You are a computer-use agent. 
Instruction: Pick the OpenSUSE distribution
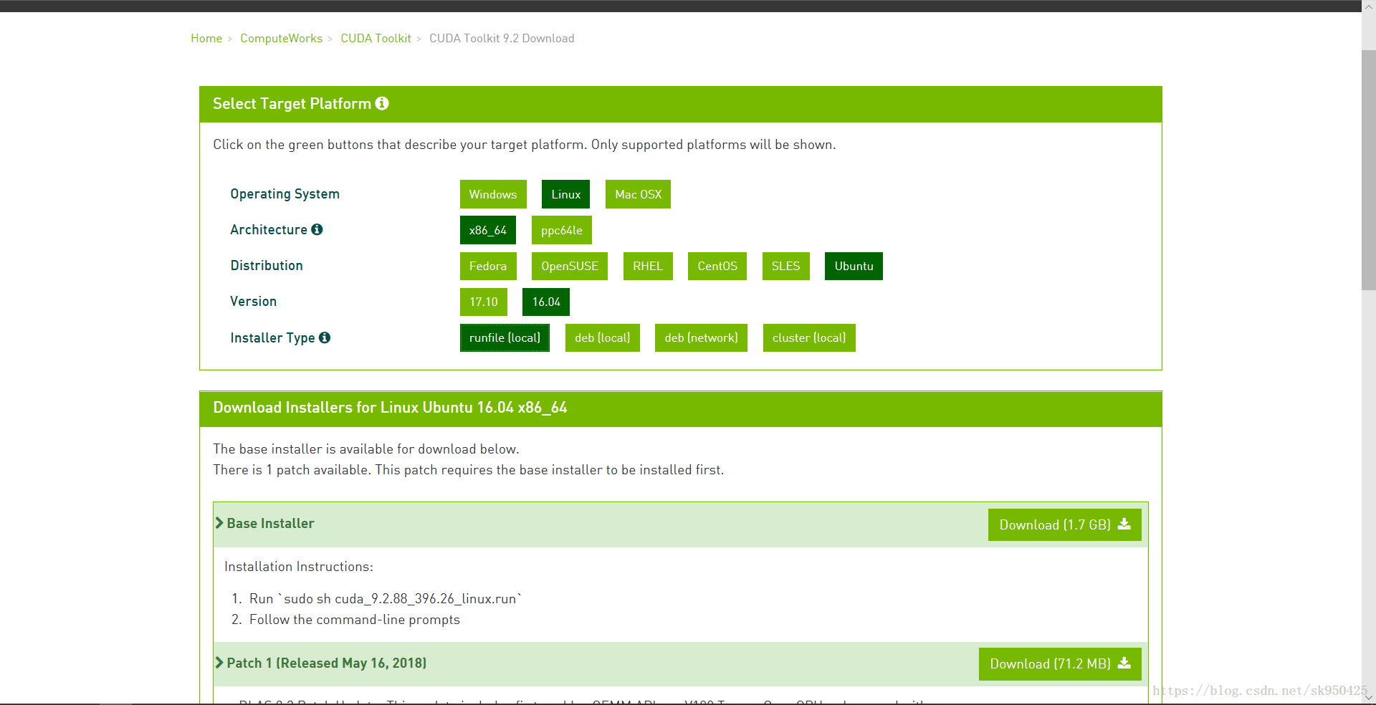[x=570, y=266]
